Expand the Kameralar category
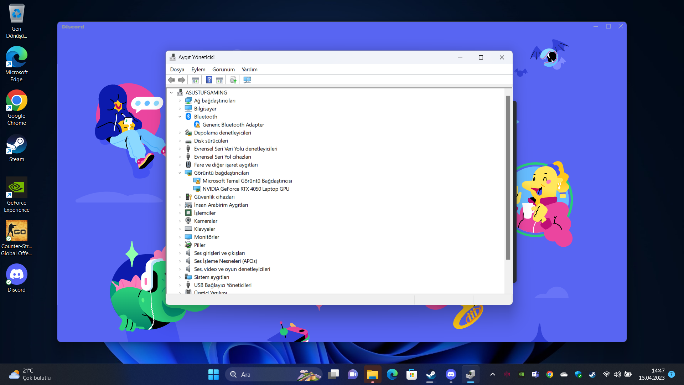This screenshot has height=385, width=684. click(x=180, y=221)
